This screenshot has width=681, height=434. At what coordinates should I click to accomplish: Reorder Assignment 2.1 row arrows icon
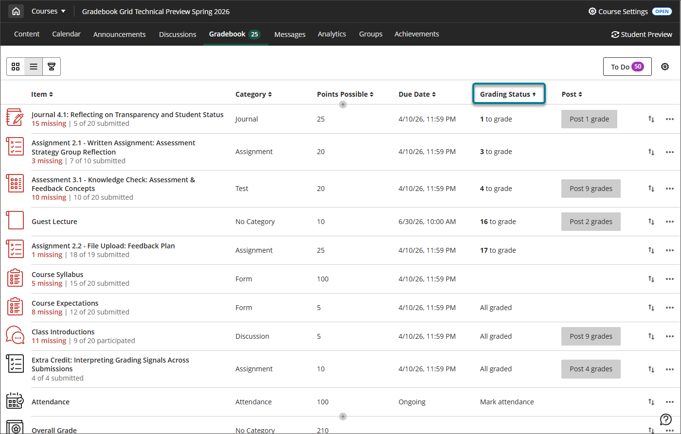point(651,152)
